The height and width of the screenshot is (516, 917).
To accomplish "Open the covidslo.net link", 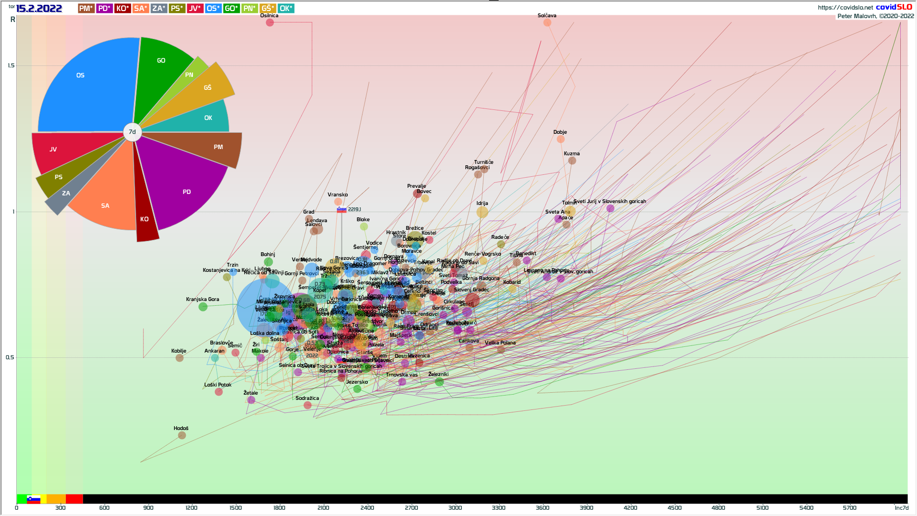I will [845, 8].
